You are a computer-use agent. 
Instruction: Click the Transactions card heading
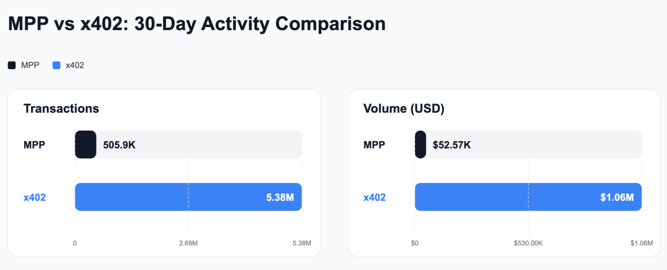61,108
